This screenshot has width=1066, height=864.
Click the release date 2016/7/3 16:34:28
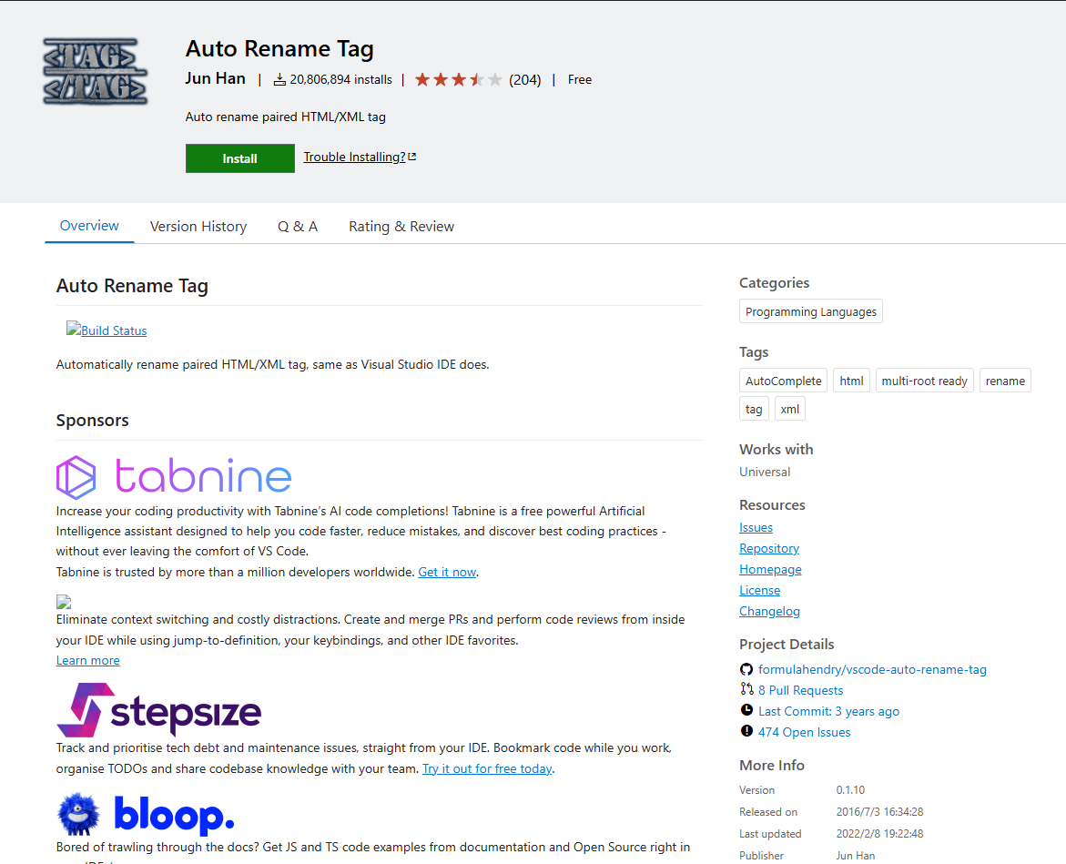tap(879, 812)
